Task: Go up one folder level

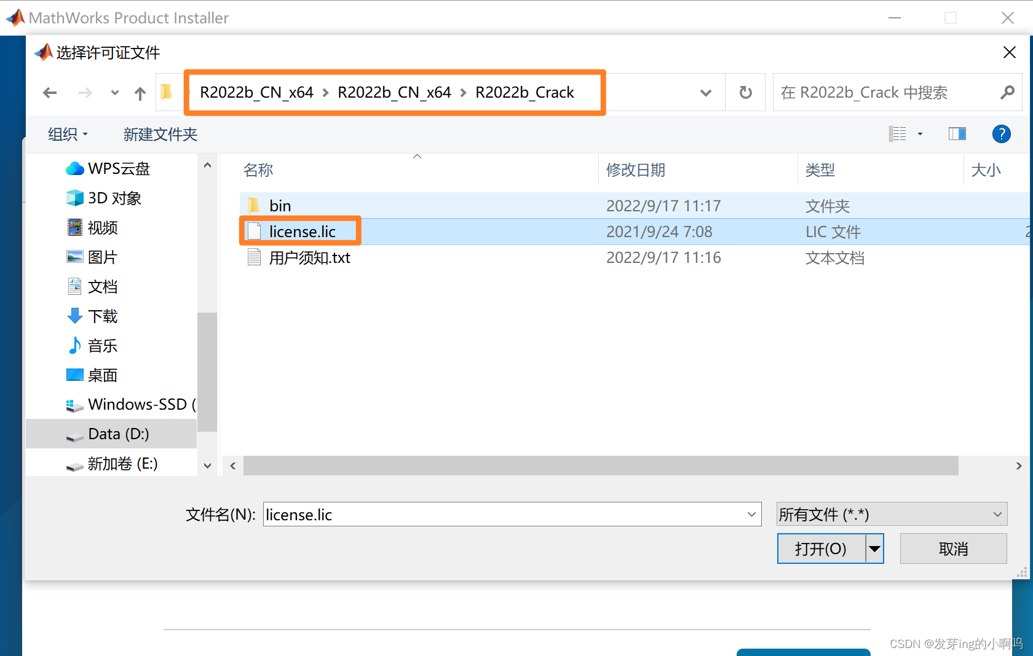Action: (140, 93)
